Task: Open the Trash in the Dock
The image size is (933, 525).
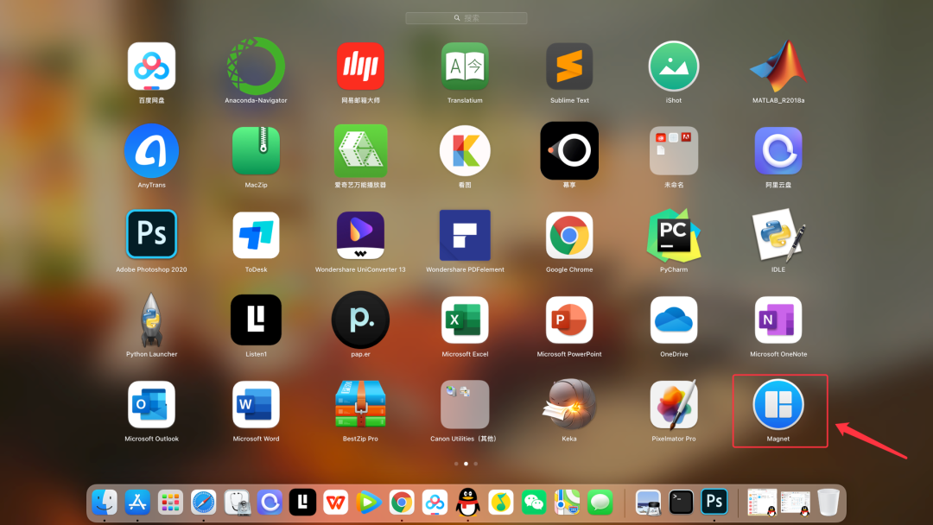Action: (x=828, y=503)
